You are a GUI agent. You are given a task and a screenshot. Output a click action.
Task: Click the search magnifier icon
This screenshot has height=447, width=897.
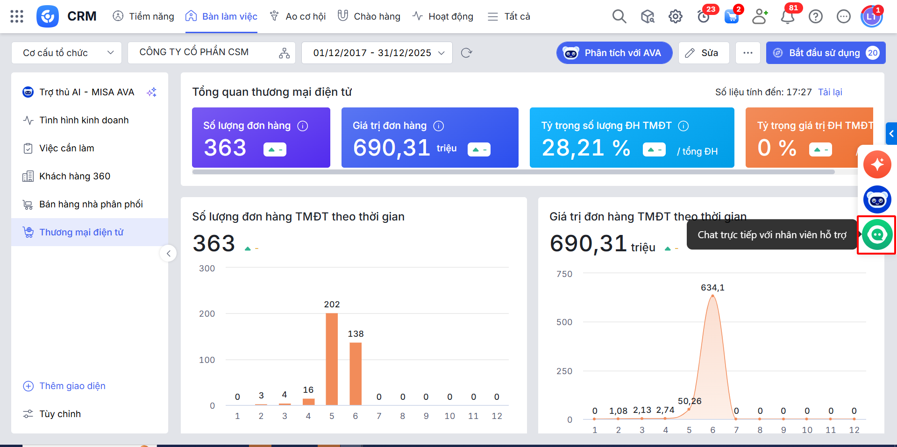click(x=619, y=16)
